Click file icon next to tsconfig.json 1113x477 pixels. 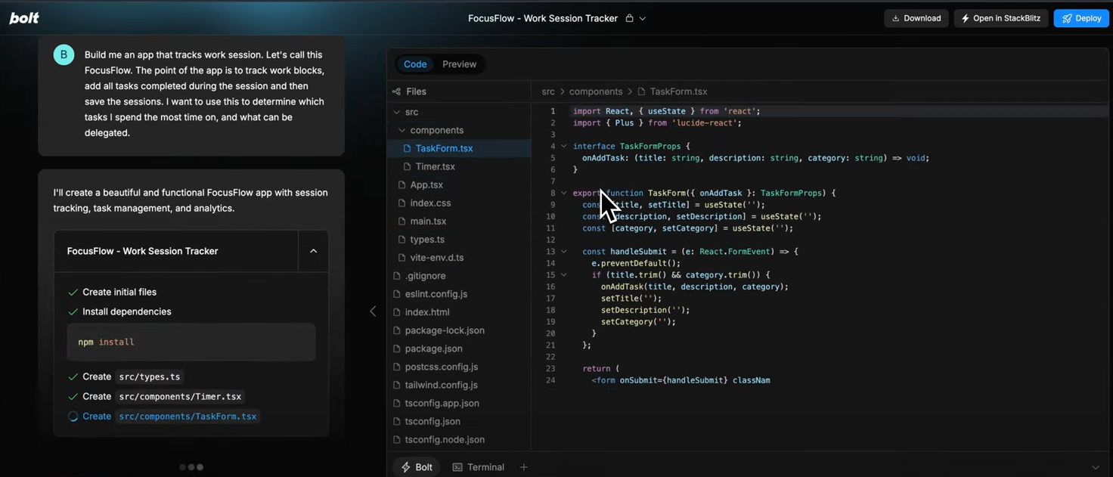pos(397,421)
